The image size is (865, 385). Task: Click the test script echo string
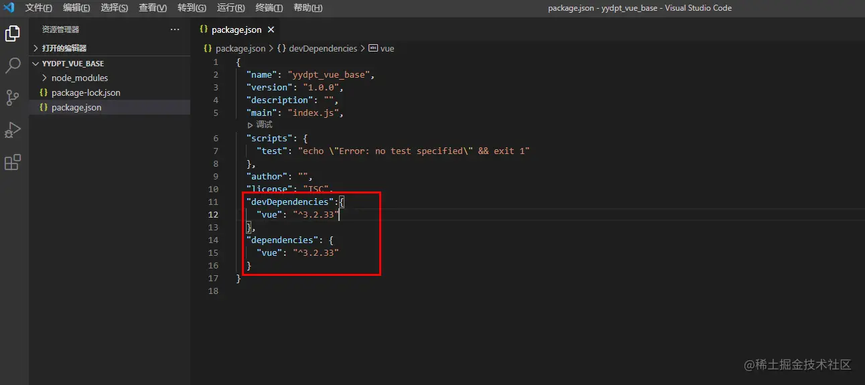414,151
